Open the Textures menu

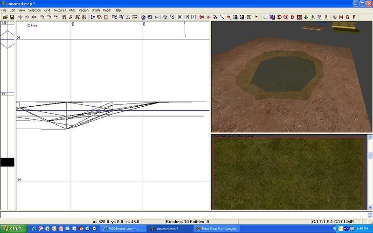click(60, 10)
